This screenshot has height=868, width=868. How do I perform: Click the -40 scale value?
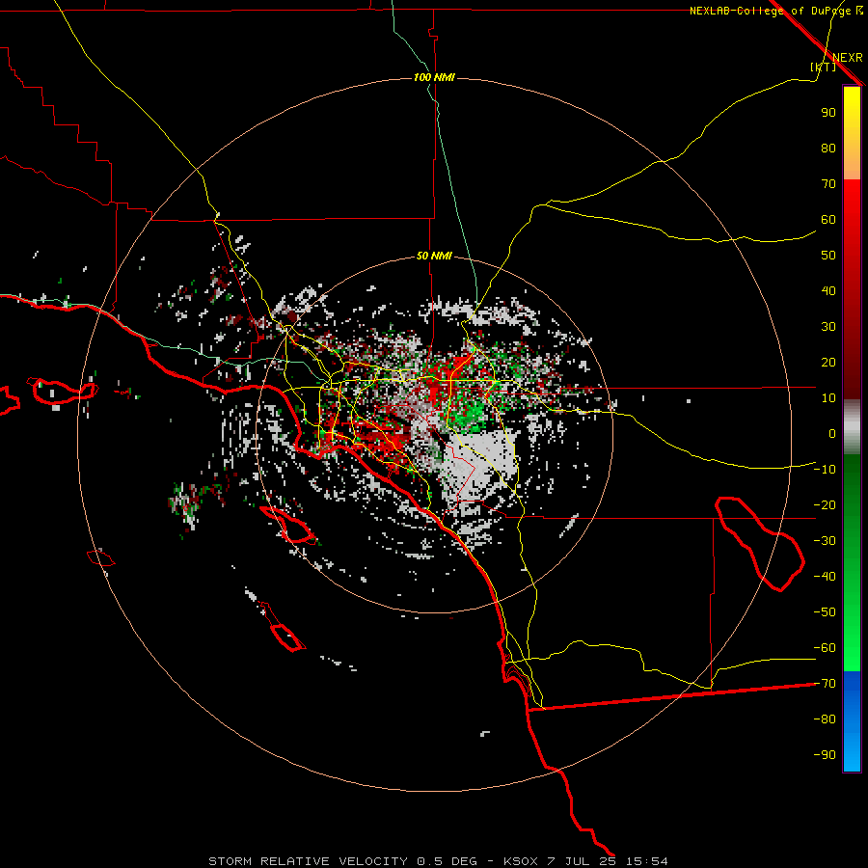tap(825, 577)
